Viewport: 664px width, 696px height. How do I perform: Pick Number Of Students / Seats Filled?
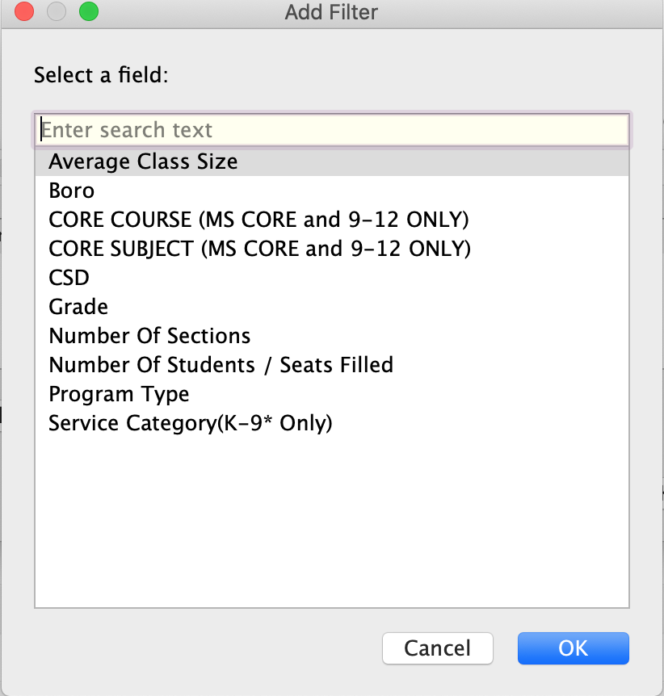coord(221,365)
